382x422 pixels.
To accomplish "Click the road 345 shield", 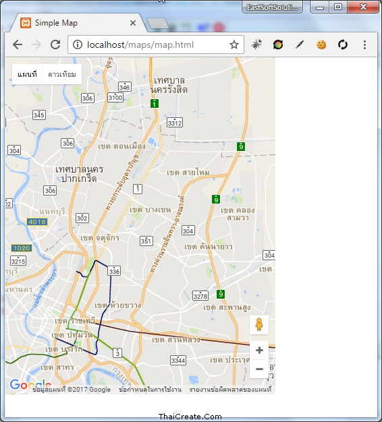I will point(38,115).
